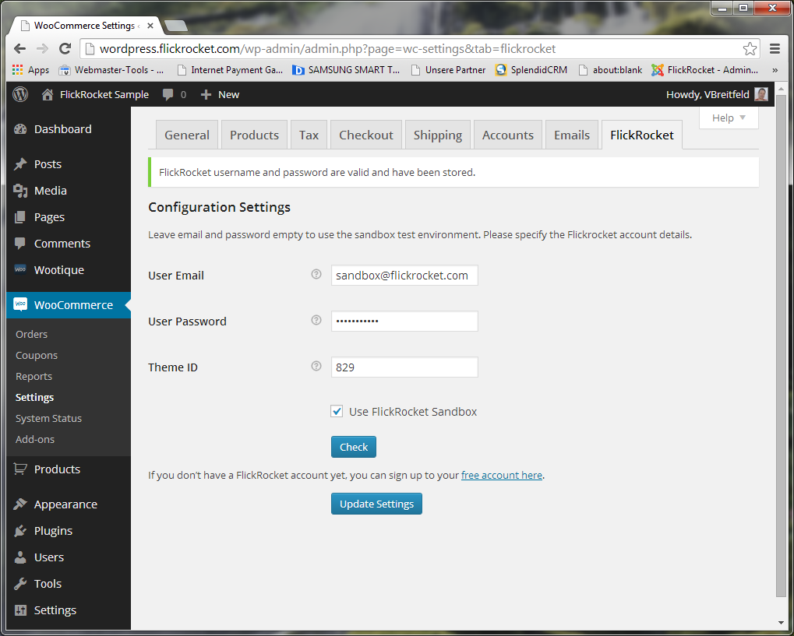Open the Plugins menu in sidebar

click(x=53, y=530)
